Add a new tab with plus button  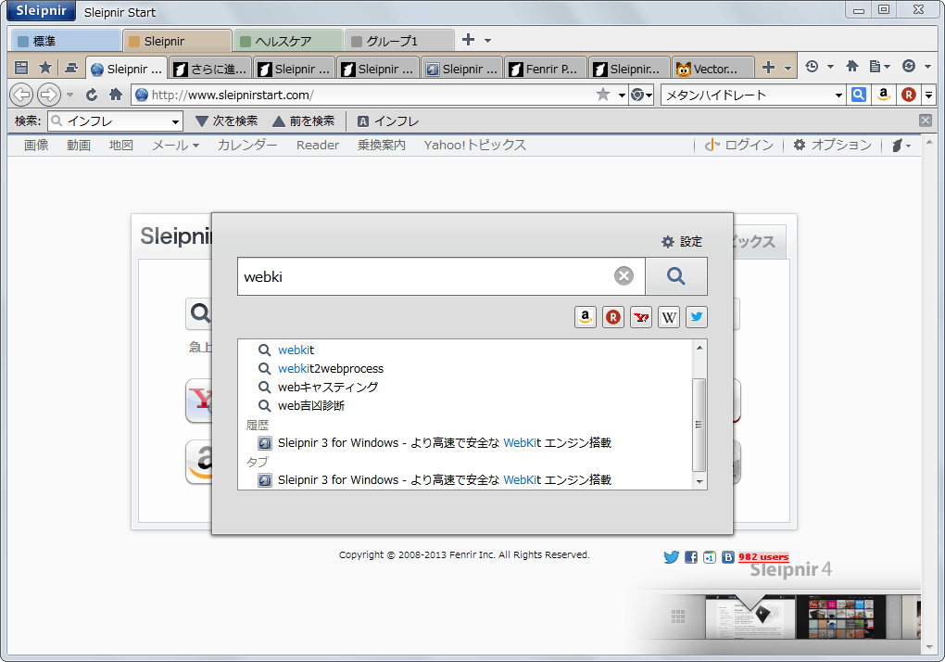[768, 67]
